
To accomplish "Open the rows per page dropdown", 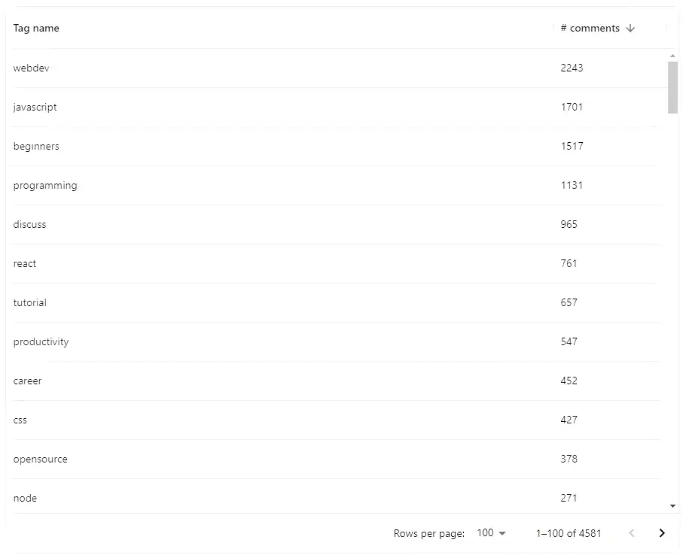I will coord(490,533).
